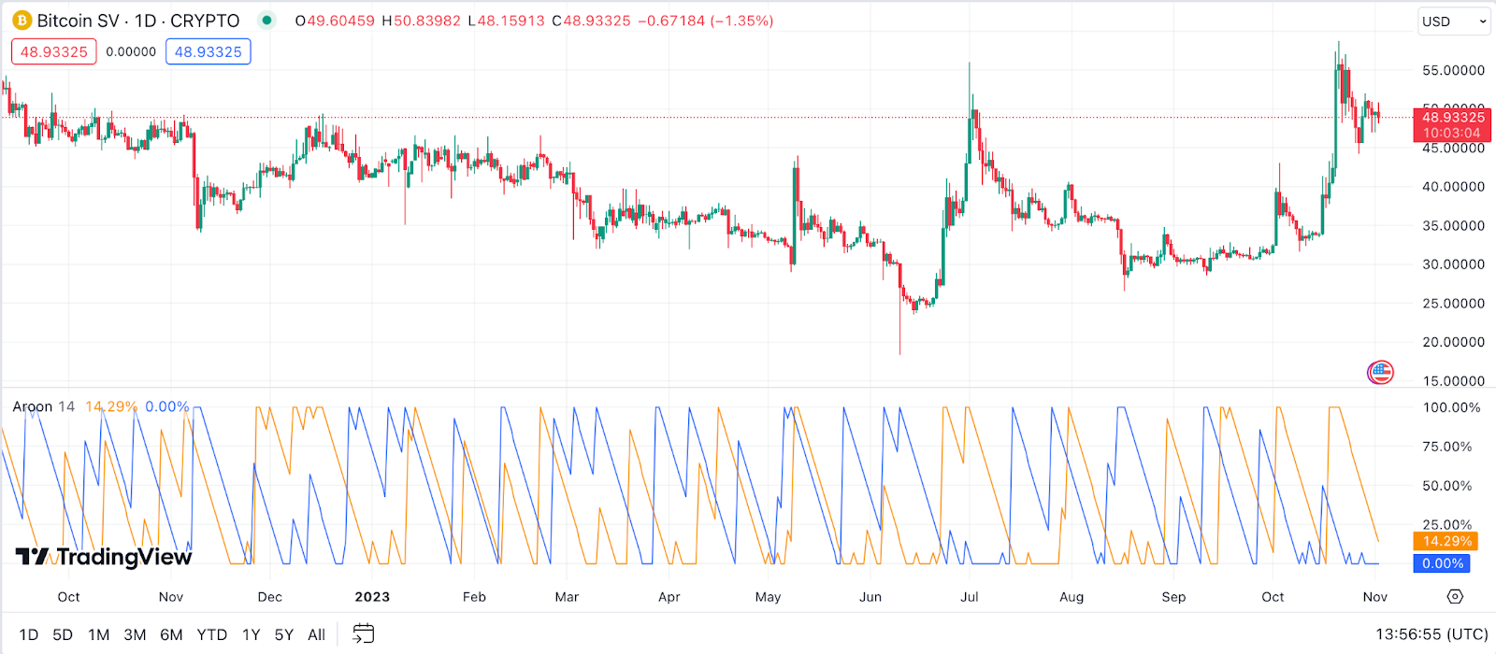Viewport: 1496px width, 654px height.
Task: Click the 30.00000 price axis label
Action: (1453, 264)
